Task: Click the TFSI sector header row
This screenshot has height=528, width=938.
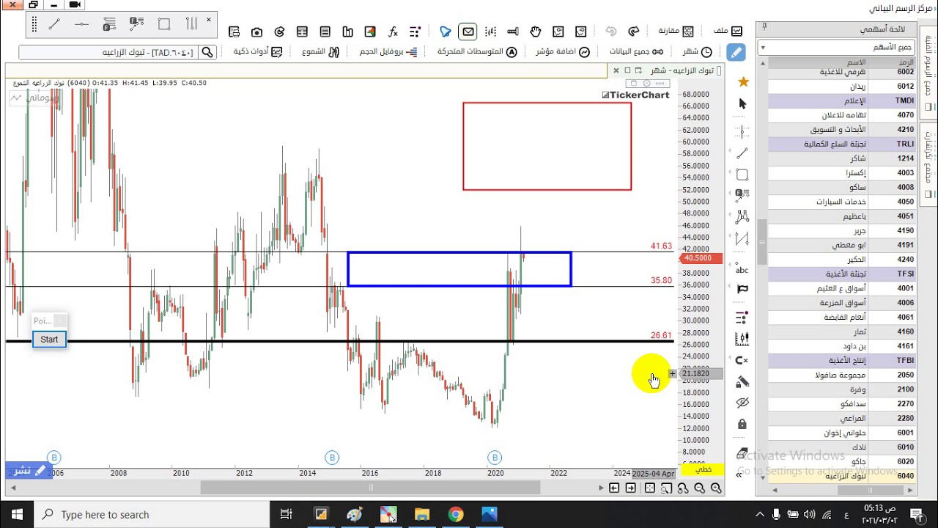Action: [x=841, y=274]
